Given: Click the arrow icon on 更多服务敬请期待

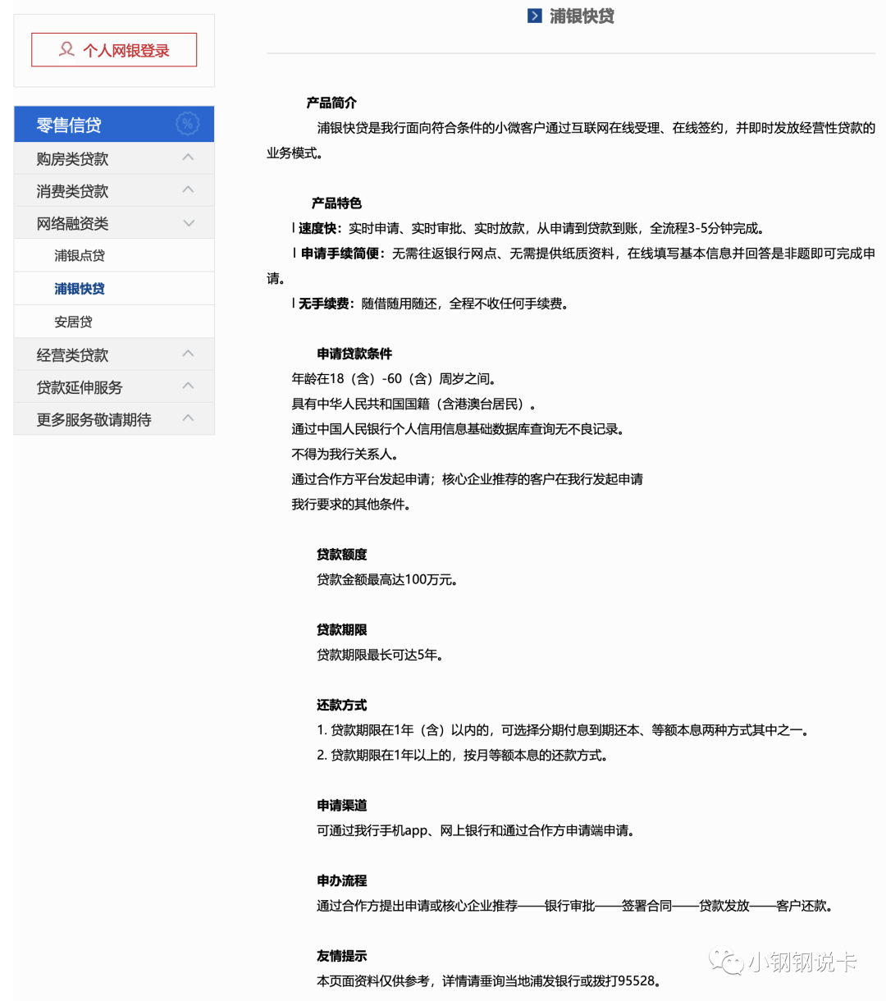Looking at the screenshot, I should pyautogui.click(x=187, y=419).
